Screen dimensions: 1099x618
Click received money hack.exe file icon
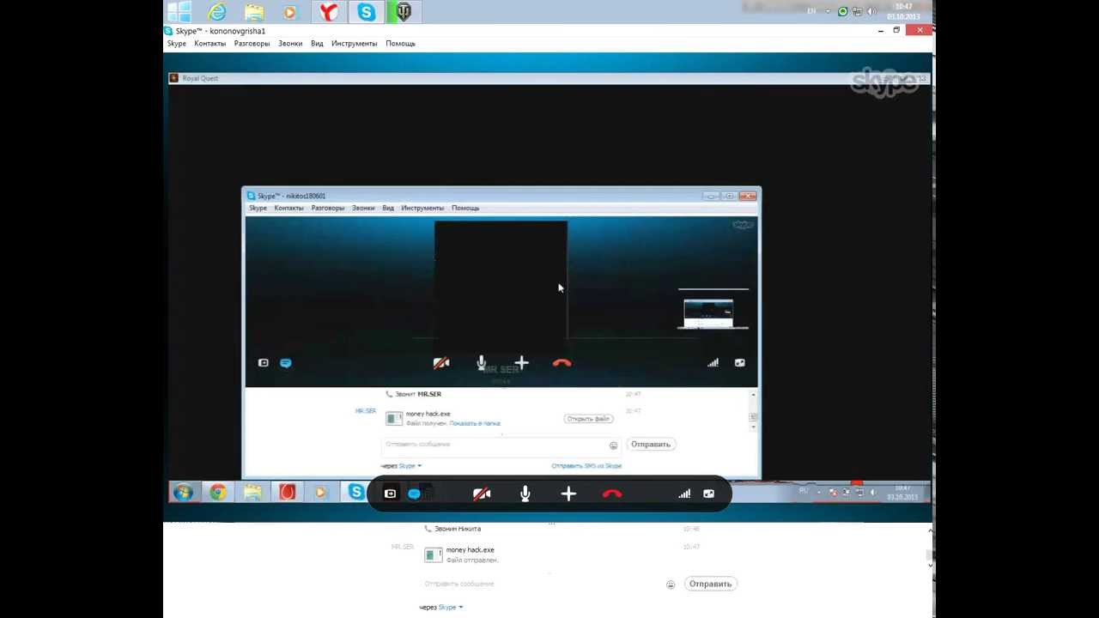tap(394, 418)
